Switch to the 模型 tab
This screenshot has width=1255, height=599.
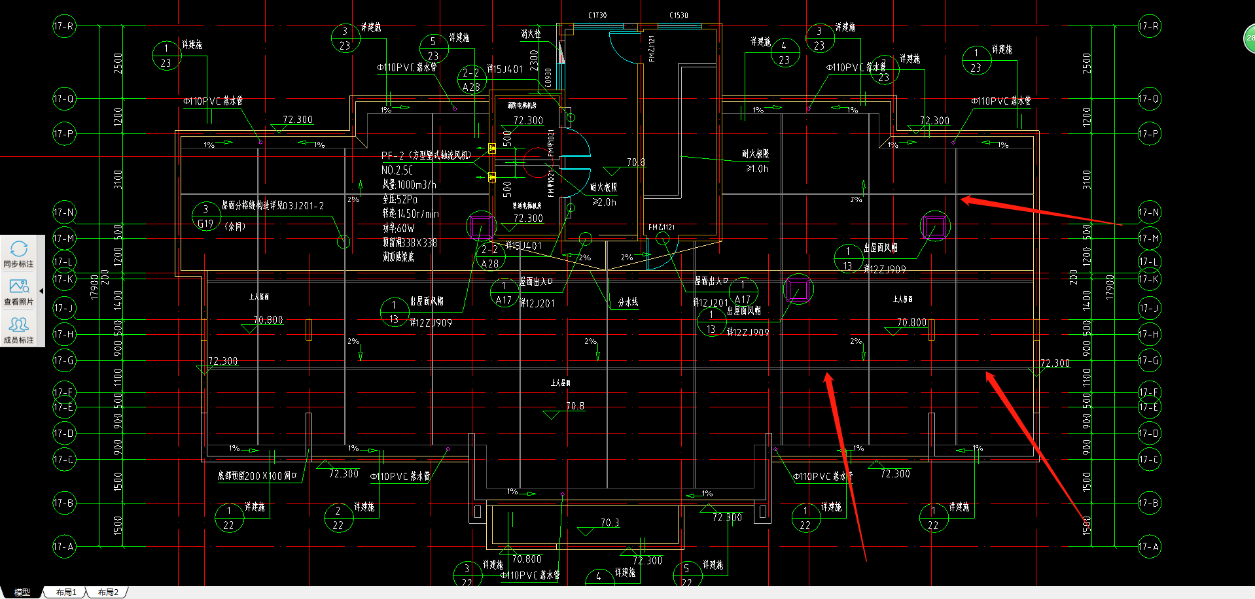(22, 592)
